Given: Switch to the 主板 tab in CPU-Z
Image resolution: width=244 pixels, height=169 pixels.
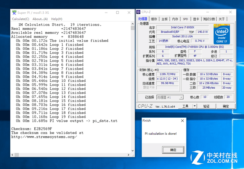Looking at the screenshot, I should pos(164,19).
